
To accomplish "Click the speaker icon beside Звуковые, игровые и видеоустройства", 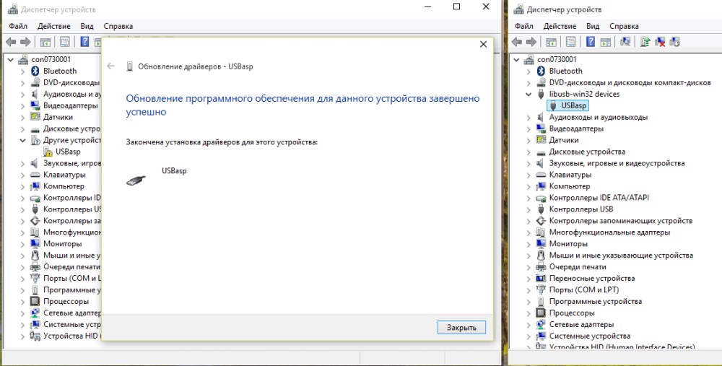I will 541,163.
